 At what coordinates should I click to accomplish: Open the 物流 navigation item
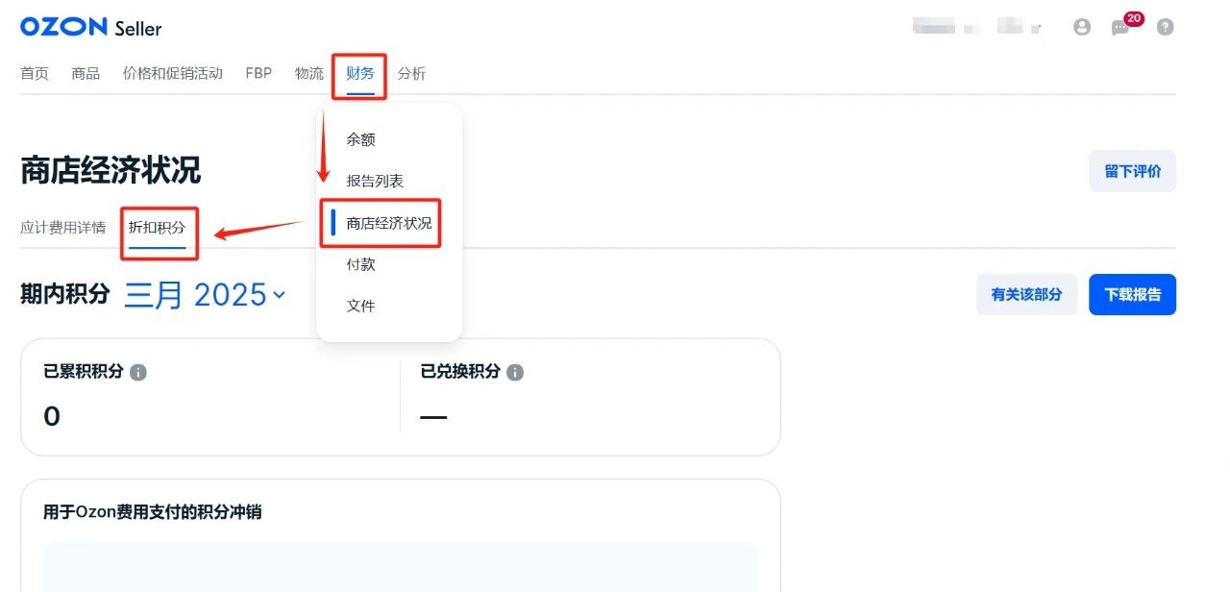click(x=309, y=73)
